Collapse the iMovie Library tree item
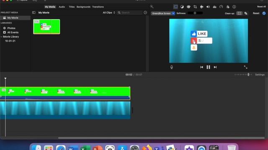 point(2,37)
